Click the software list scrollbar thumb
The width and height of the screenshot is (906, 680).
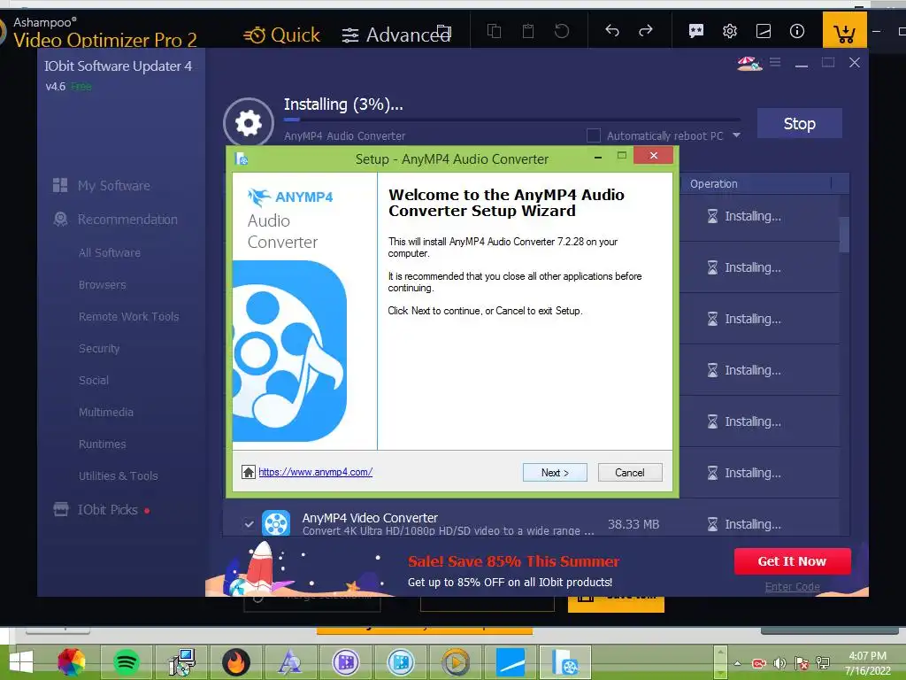[844, 234]
